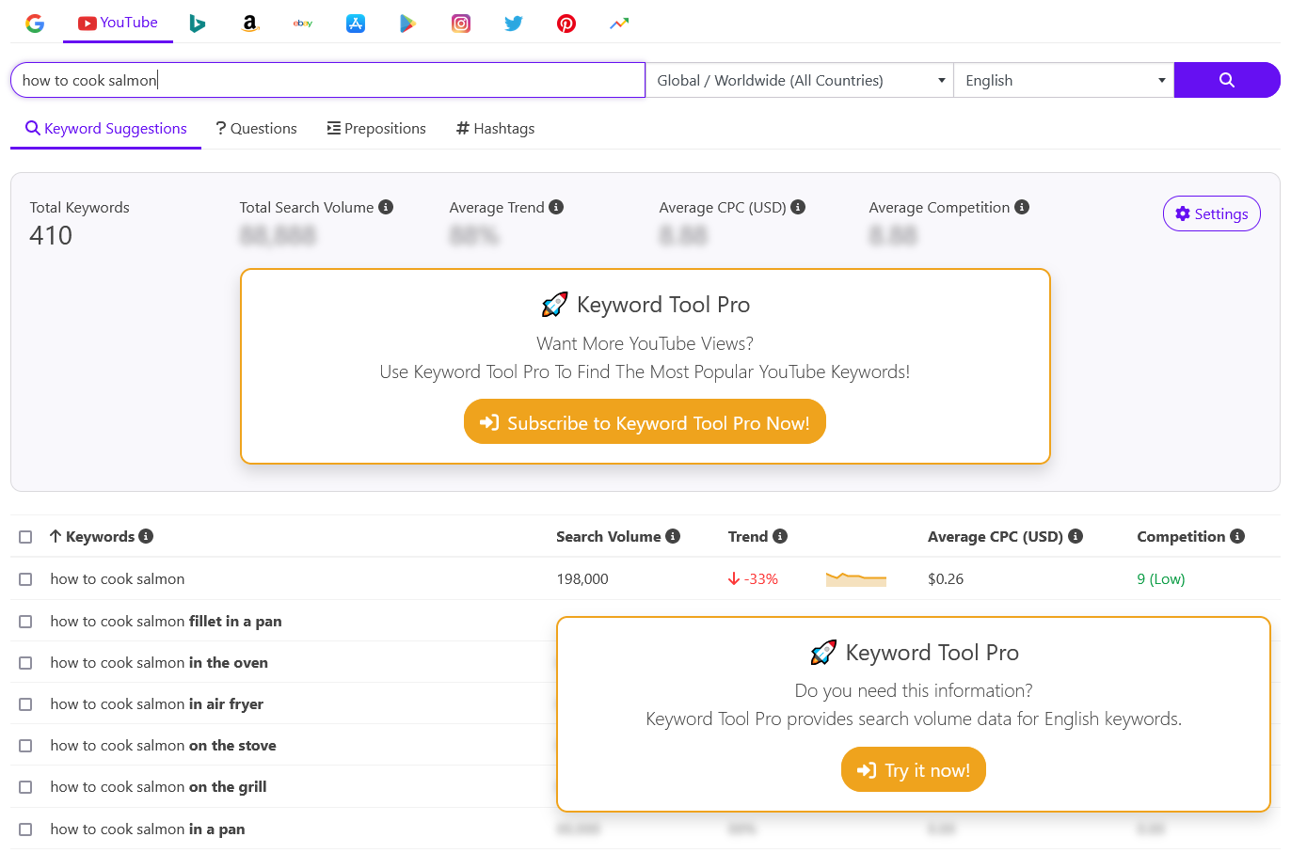Click into the keyword search input field
1291x853 pixels.
click(x=327, y=80)
